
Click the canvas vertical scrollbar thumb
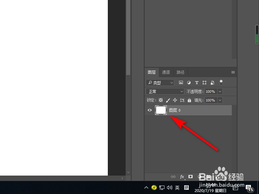128,38
